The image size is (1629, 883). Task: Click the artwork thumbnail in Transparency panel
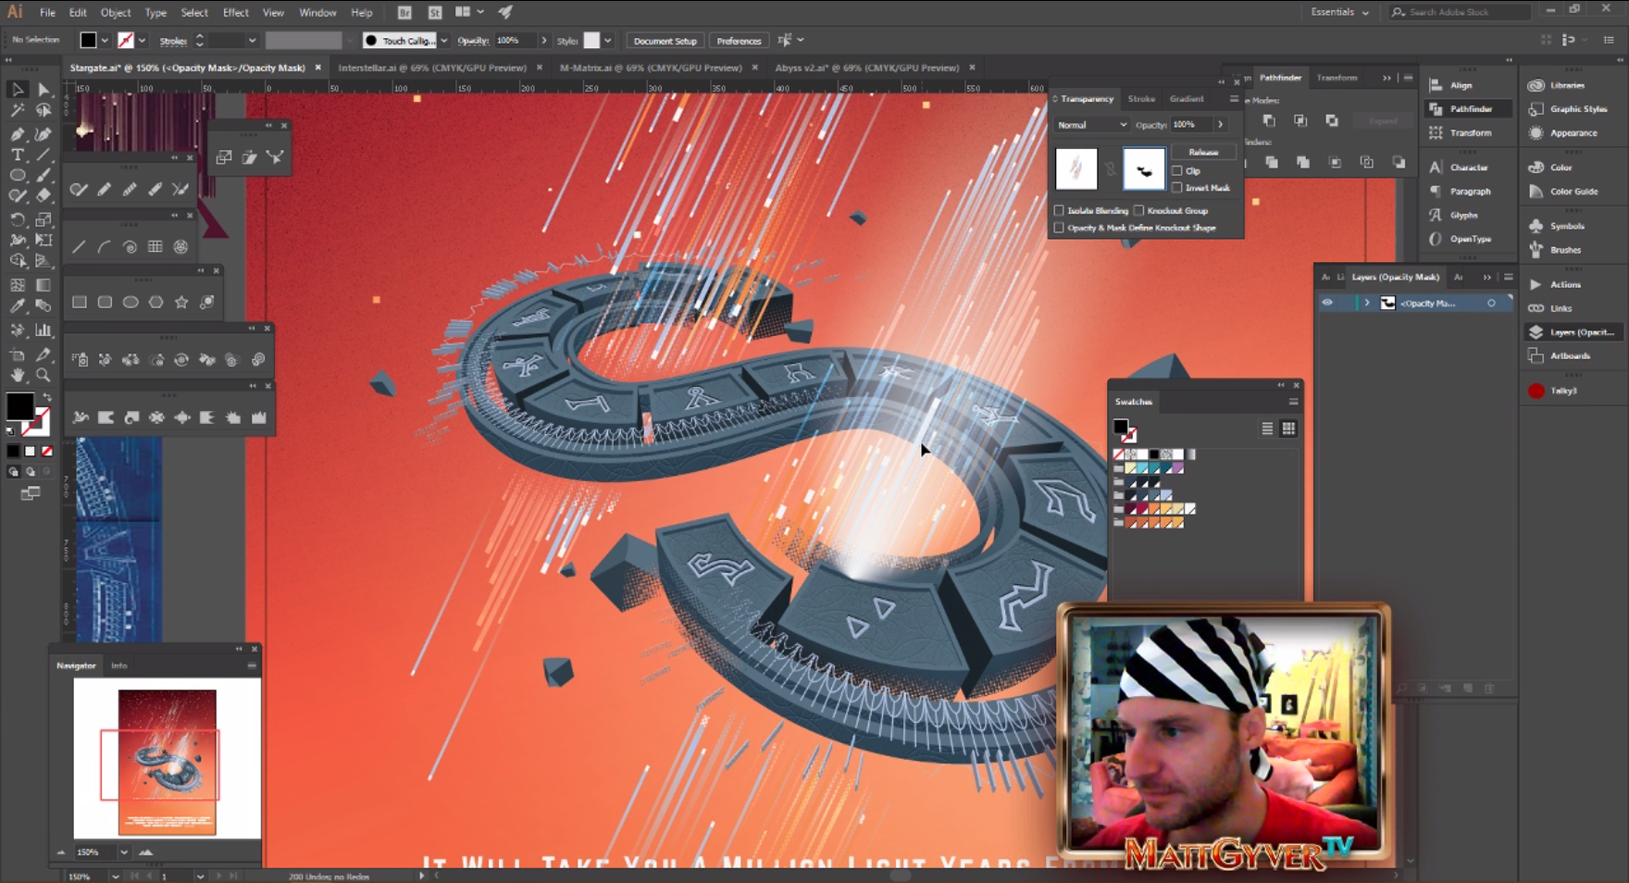[1076, 169]
